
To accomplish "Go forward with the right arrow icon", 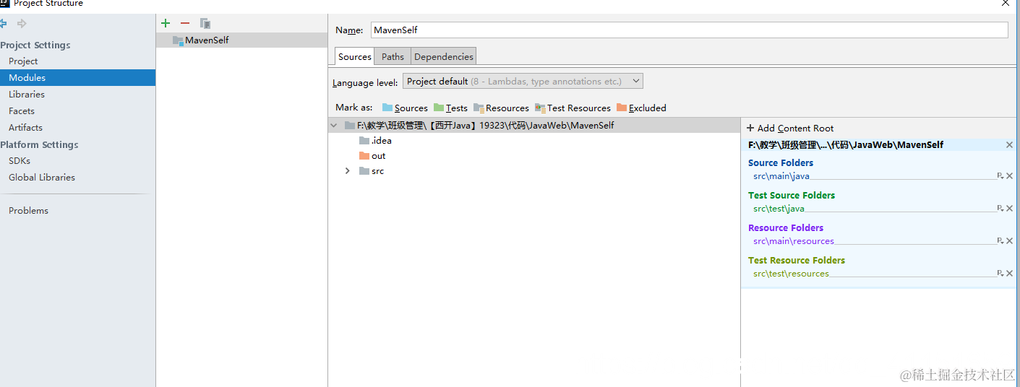I will pyautogui.click(x=22, y=24).
